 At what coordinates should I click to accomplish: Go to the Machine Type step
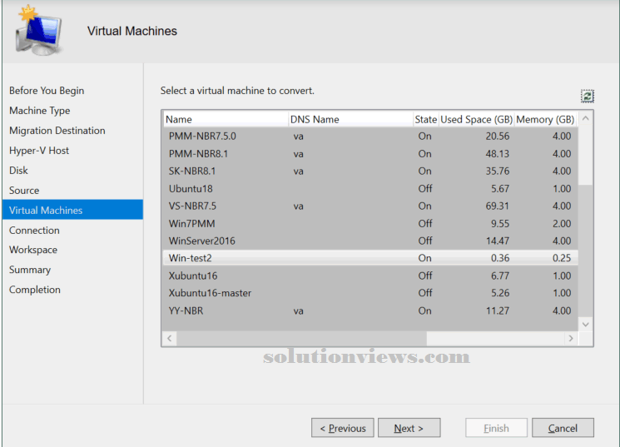pos(40,111)
